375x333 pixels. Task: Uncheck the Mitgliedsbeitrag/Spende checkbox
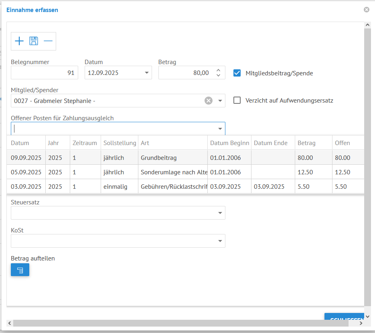[x=237, y=73]
